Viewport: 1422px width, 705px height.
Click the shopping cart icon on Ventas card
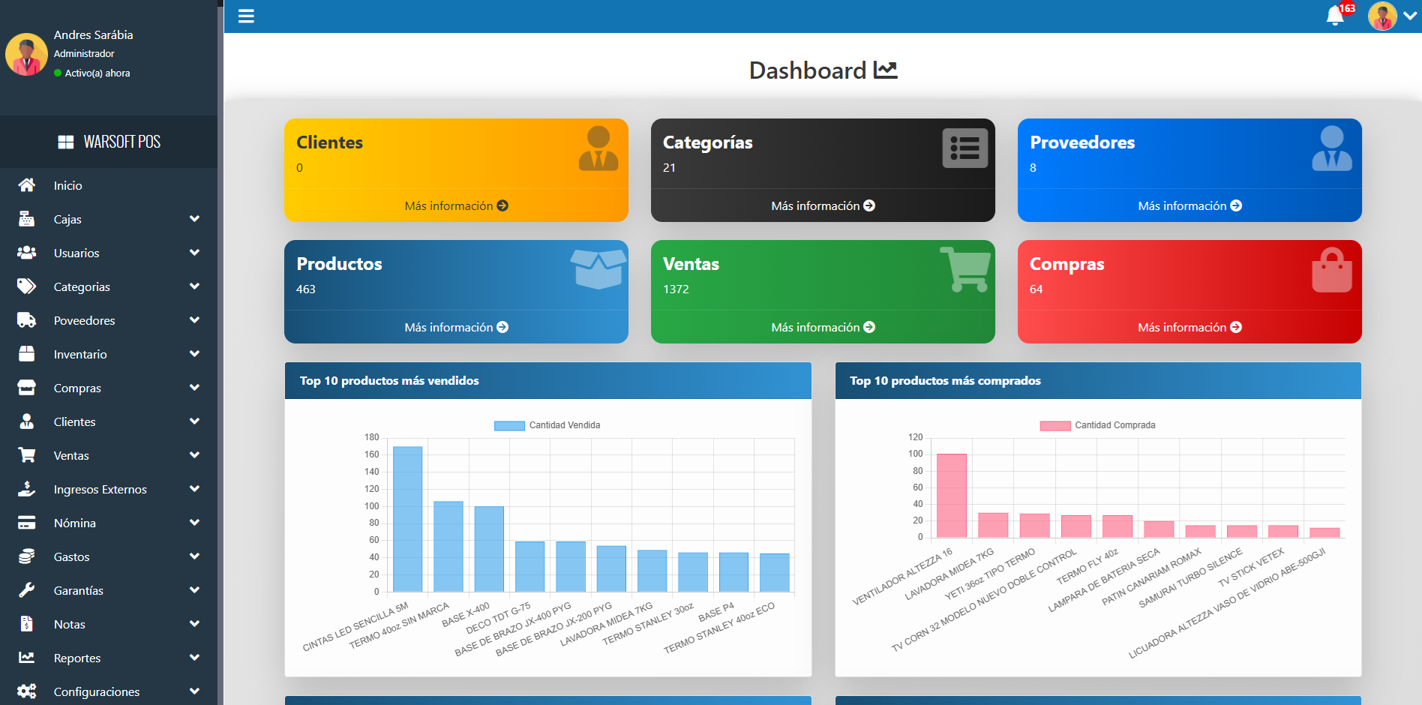[x=964, y=269]
